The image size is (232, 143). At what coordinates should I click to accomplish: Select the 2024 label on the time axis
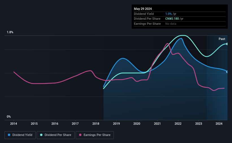(219, 124)
